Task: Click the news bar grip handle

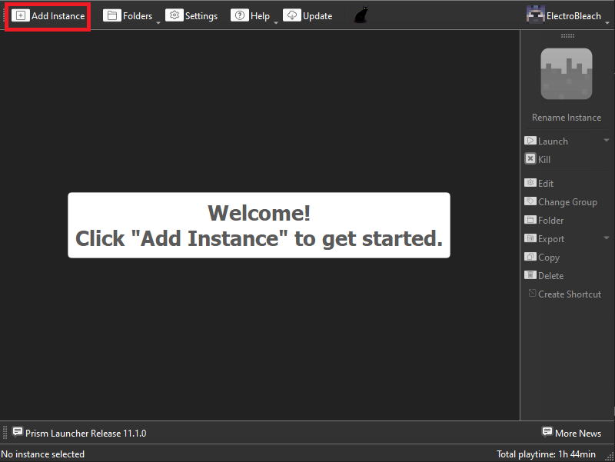Action: tap(5, 433)
